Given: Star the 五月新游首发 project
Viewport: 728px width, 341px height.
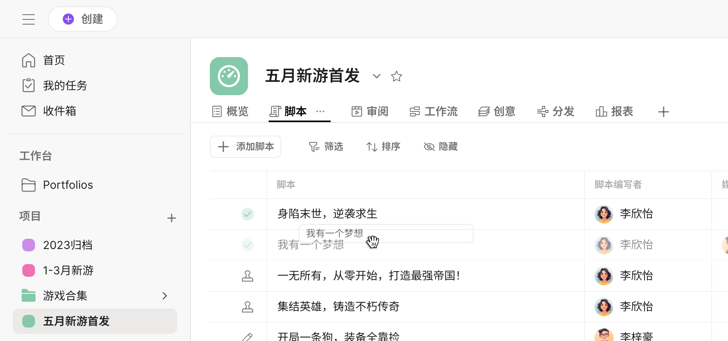Looking at the screenshot, I should [x=396, y=76].
